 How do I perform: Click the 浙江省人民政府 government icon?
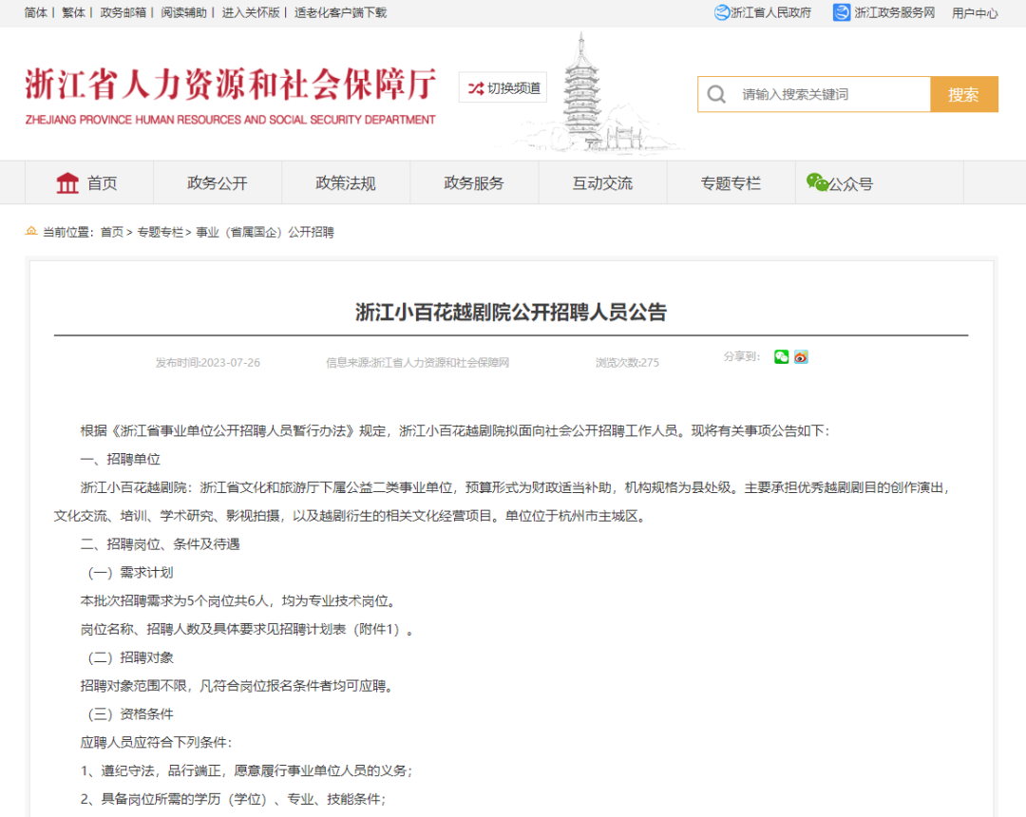723,12
